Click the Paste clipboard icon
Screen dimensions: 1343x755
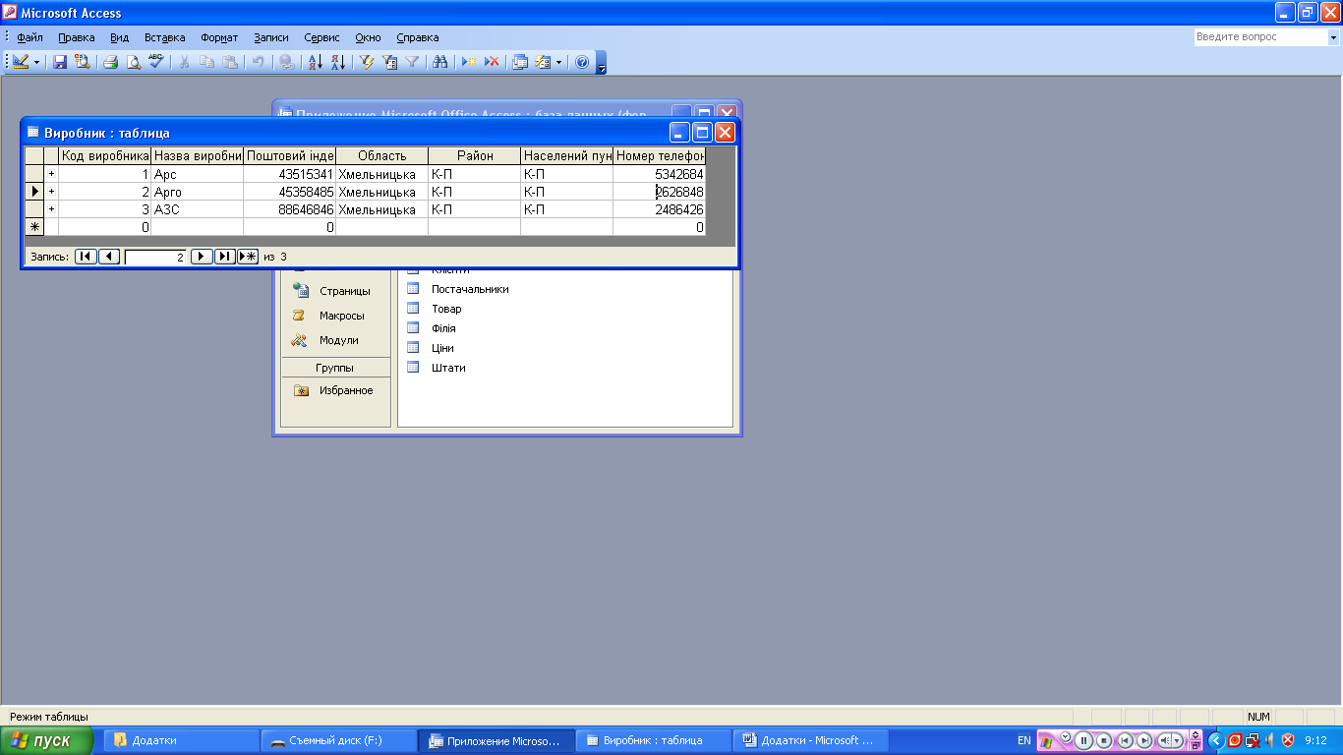point(230,61)
